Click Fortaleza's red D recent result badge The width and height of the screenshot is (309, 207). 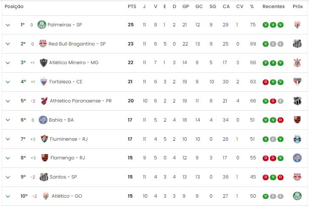click(266, 82)
